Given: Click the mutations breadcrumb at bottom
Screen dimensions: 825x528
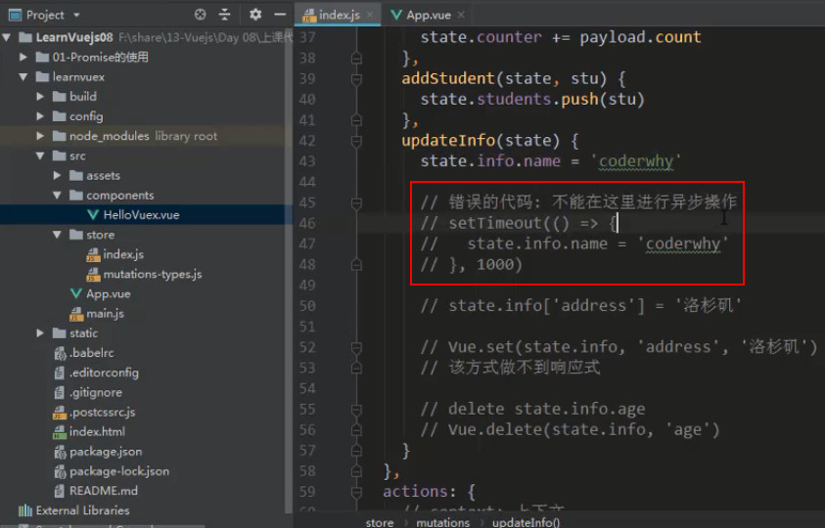Looking at the screenshot, I should coord(442,522).
